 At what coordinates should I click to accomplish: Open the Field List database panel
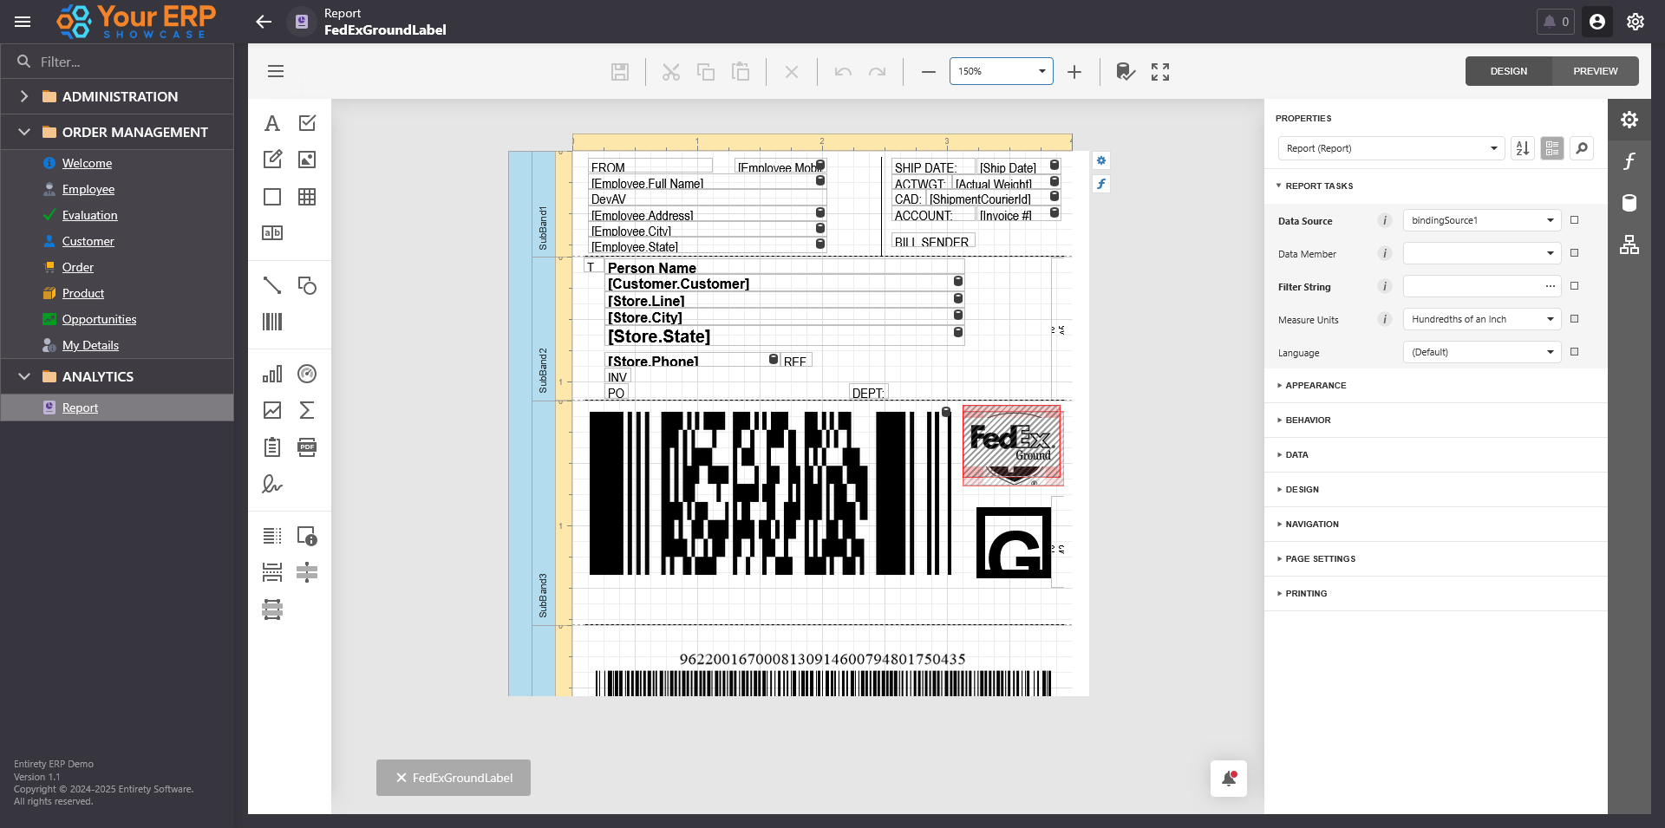pyautogui.click(x=1629, y=203)
